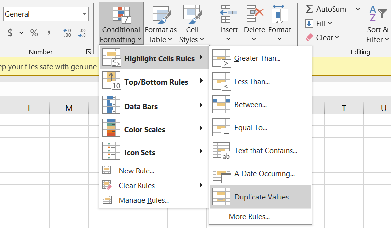Choose More Rules... option
Viewport: 391px width, 228px height.
(260, 217)
